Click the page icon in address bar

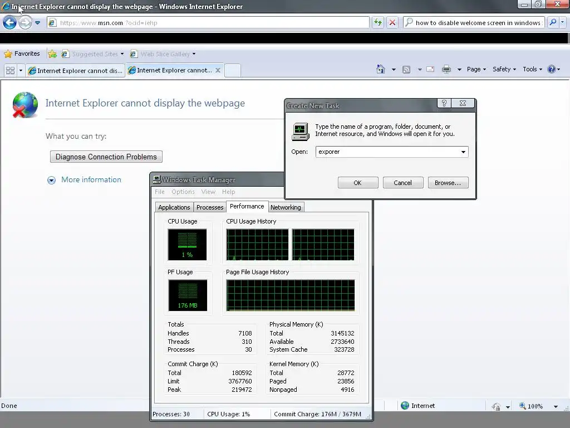click(52, 22)
